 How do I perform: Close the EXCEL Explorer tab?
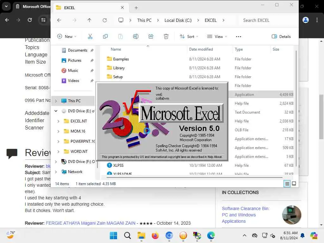[x=122, y=8]
